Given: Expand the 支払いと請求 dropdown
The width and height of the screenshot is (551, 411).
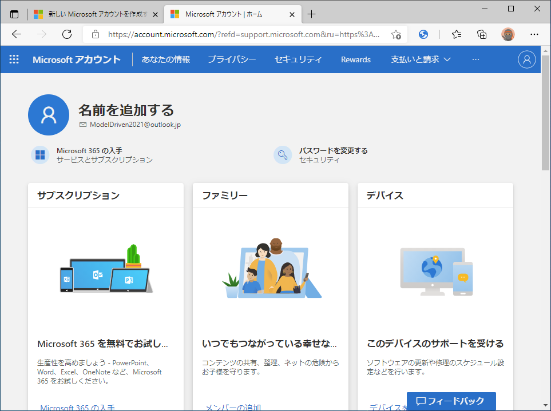Looking at the screenshot, I should 421,59.
